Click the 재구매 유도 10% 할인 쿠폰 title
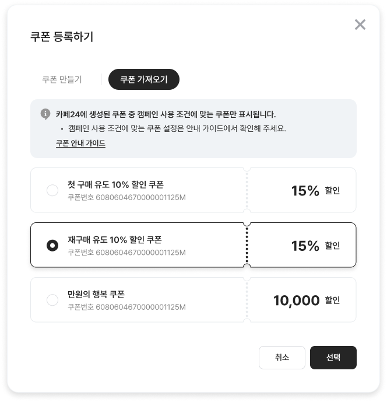The height and width of the screenshot is (402, 387). tap(114, 240)
